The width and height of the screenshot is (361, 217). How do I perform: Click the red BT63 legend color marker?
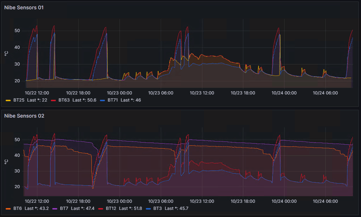click(53, 100)
